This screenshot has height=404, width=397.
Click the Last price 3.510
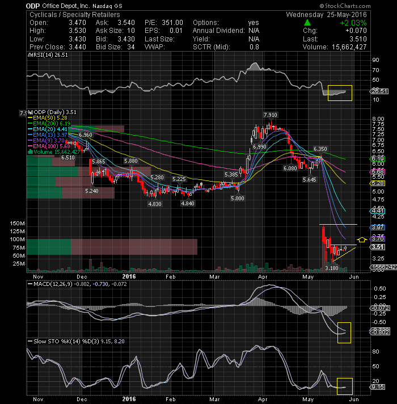pyautogui.click(x=358, y=39)
